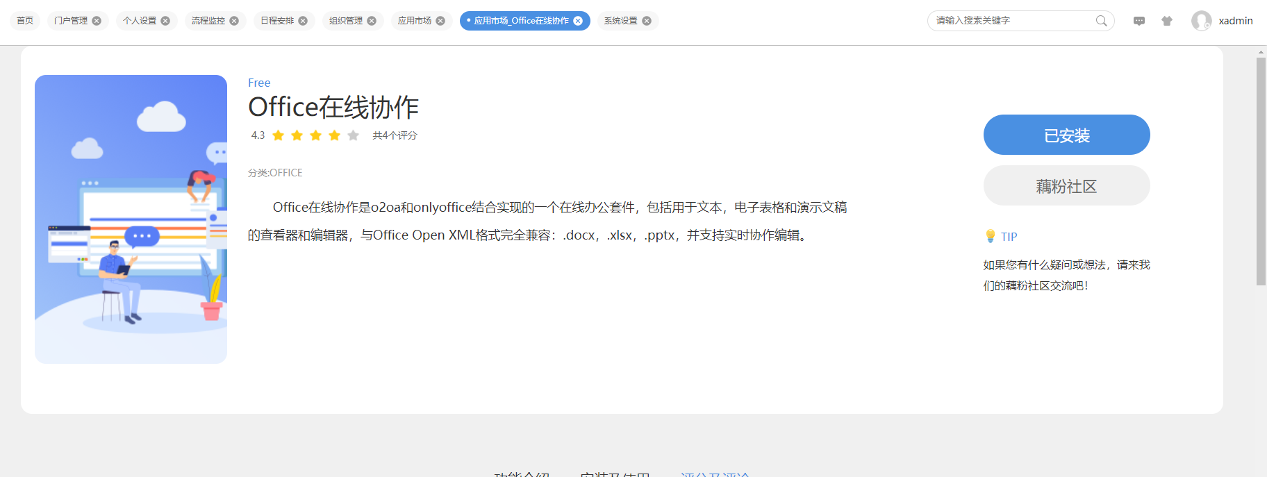This screenshot has height=477, width=1267.
Task: Close the 组织管理 tab
Action: pos(372,21)
